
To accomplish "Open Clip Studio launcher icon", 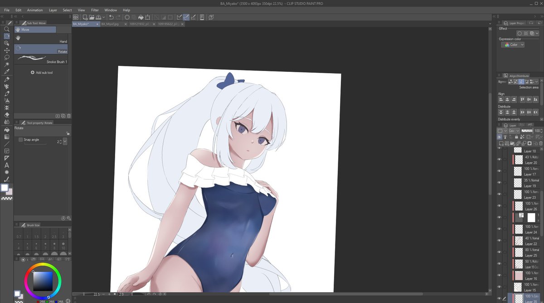I will click(x=76, y=17).
